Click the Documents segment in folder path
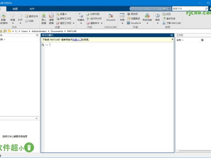 click(57, 31)
